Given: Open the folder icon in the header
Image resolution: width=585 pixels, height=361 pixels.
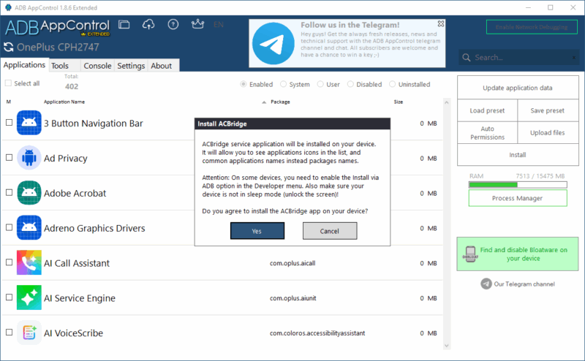Looking at the screenshot, I should 124,24.
